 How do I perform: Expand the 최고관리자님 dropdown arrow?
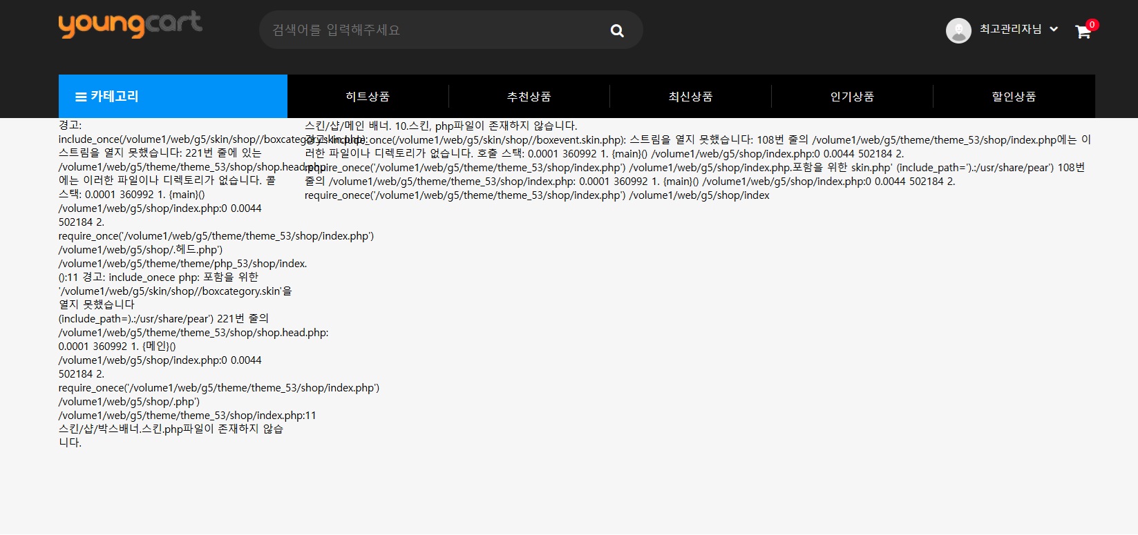click(1054, 29)
